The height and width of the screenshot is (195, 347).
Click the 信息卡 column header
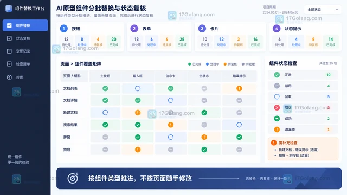(x=170, y=76)
